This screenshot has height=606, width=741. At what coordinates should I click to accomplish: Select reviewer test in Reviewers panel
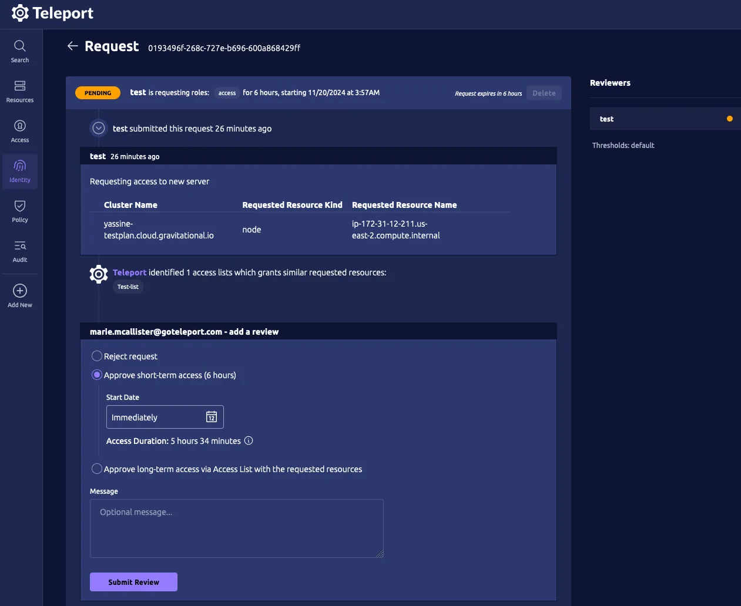click(665, 119)
